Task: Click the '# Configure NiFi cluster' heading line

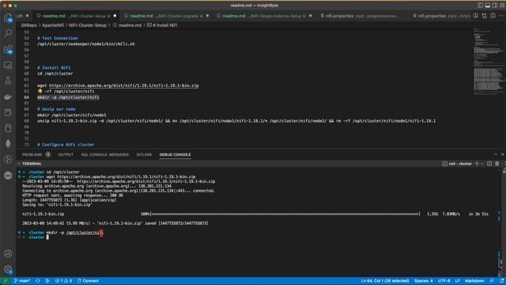Action: [x=66, y=144]
